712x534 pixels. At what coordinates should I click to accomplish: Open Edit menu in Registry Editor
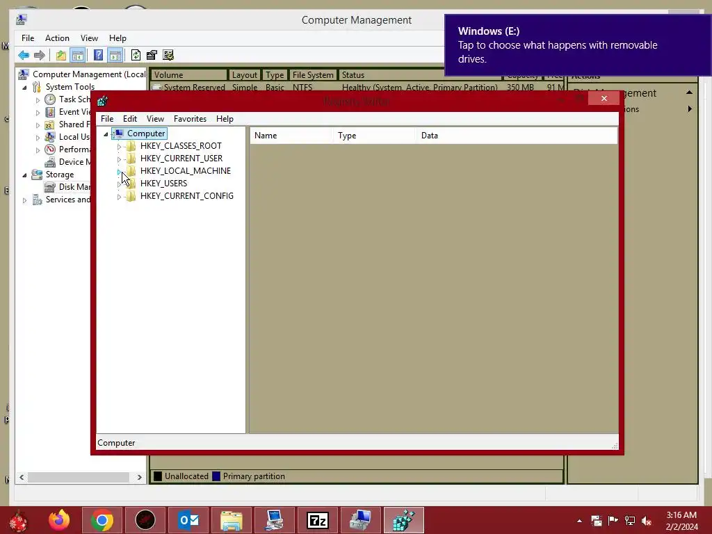(130, 118)
